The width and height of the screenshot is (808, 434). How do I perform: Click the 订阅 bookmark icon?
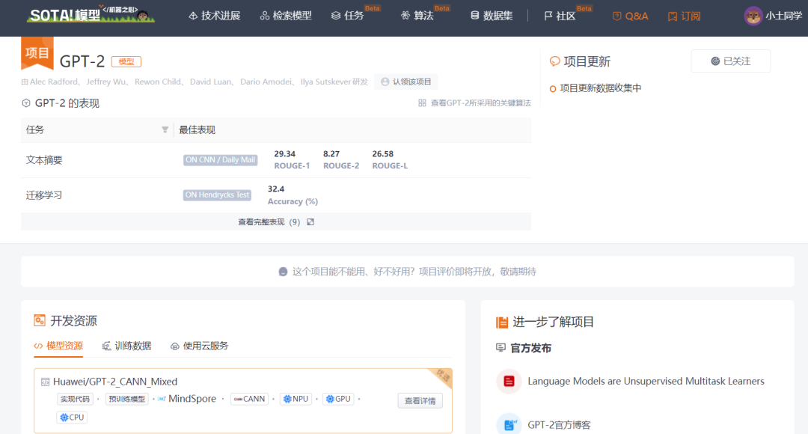pos(672,15)
